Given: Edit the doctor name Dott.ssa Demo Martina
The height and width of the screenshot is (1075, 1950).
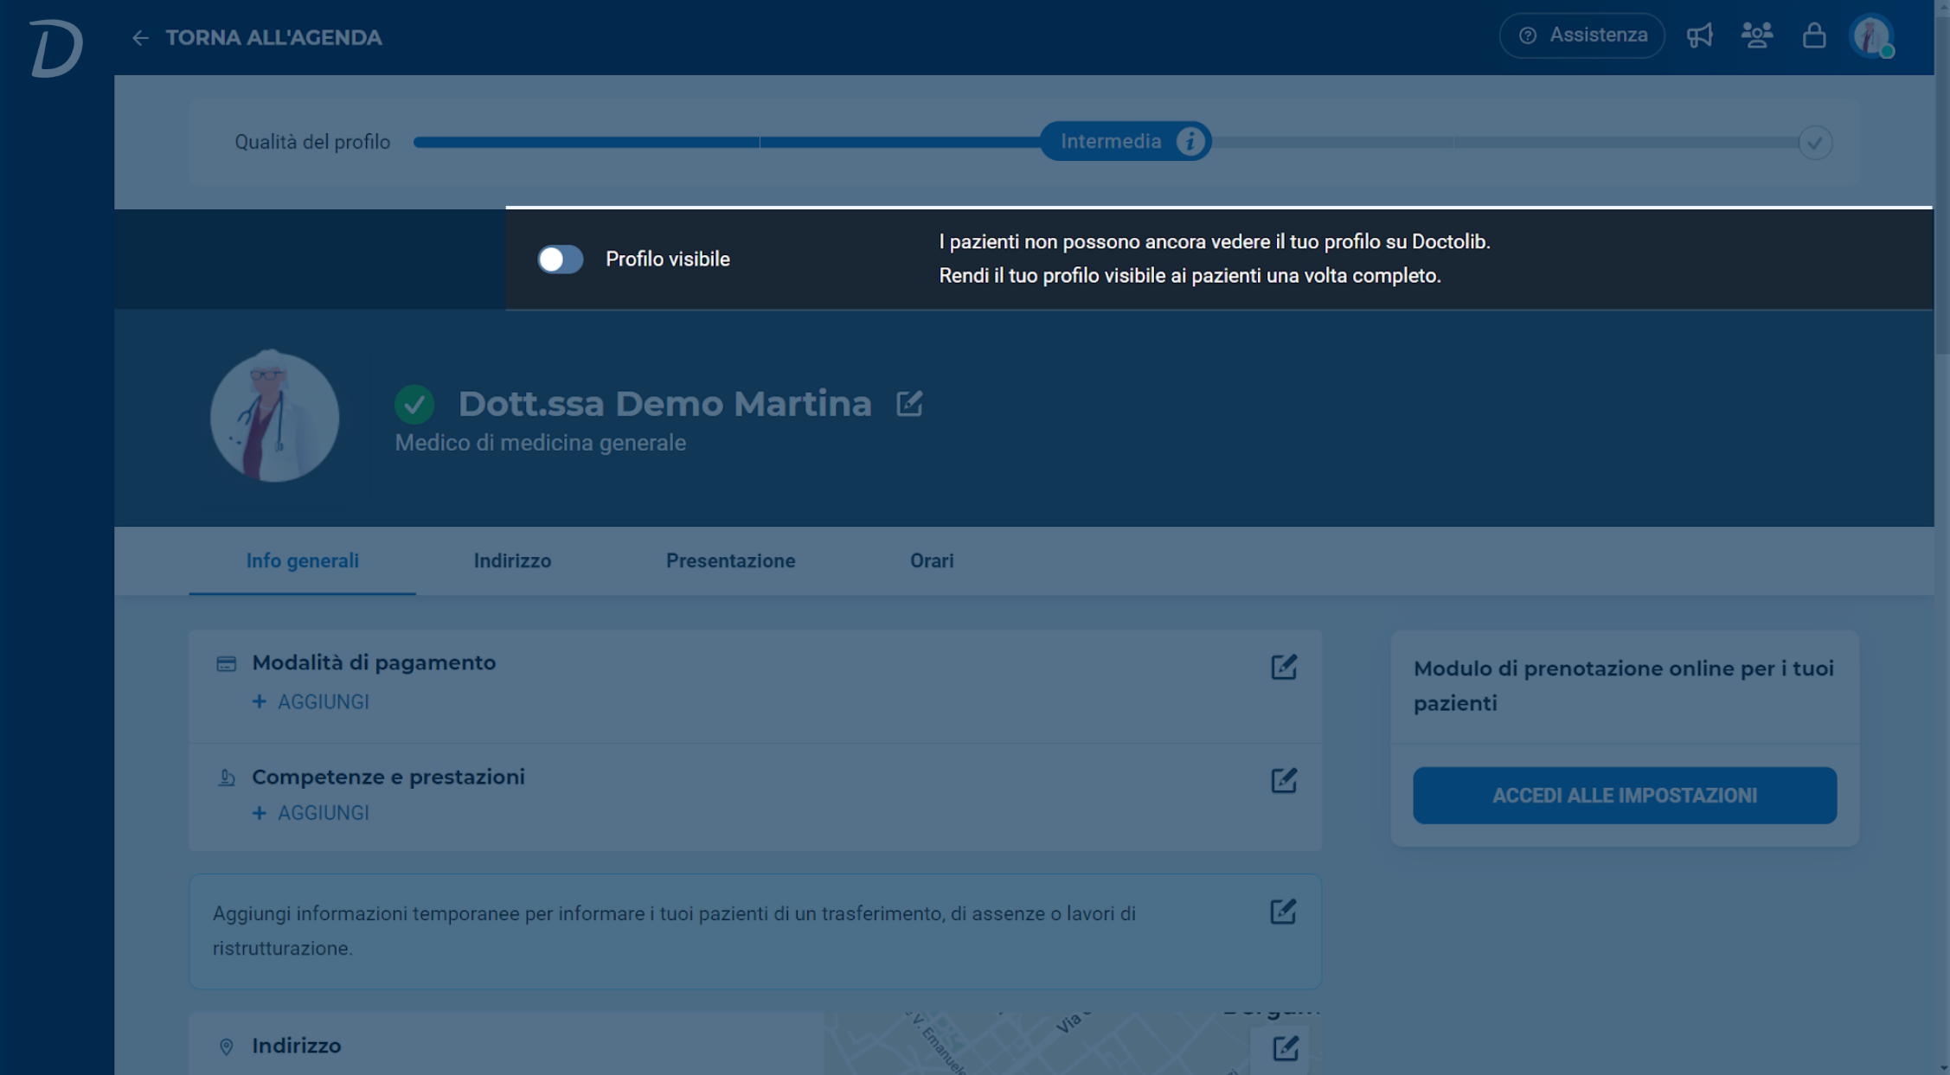Looking at the screenshot, I should (909, 403).
